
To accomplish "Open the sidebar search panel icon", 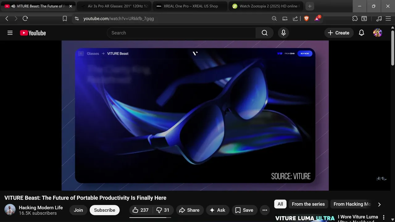I will tap(364, 18).
